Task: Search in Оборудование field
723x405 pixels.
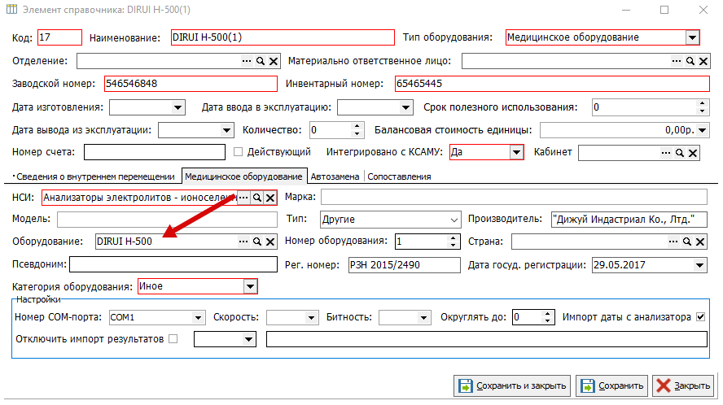Action: pyautogui.click(x=256, y=241)
